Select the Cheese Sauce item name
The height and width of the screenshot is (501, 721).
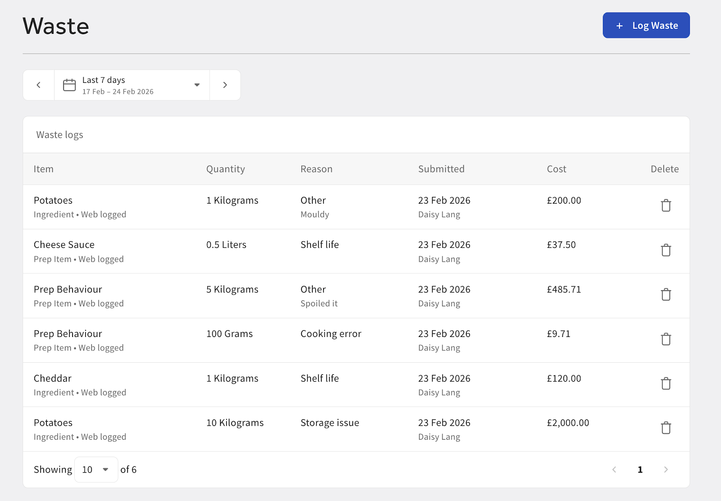pos(64,245)
